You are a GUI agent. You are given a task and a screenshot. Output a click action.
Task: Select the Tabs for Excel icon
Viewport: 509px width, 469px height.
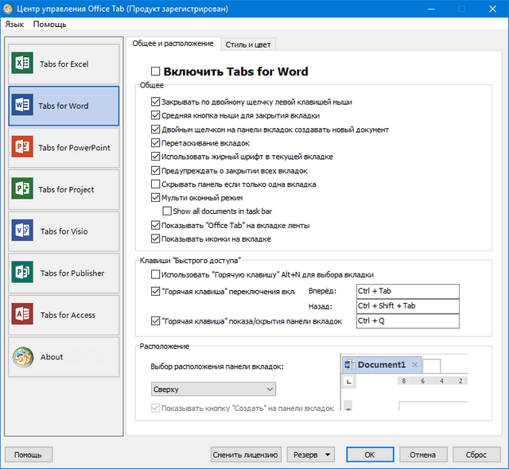(x=22, y=64)
